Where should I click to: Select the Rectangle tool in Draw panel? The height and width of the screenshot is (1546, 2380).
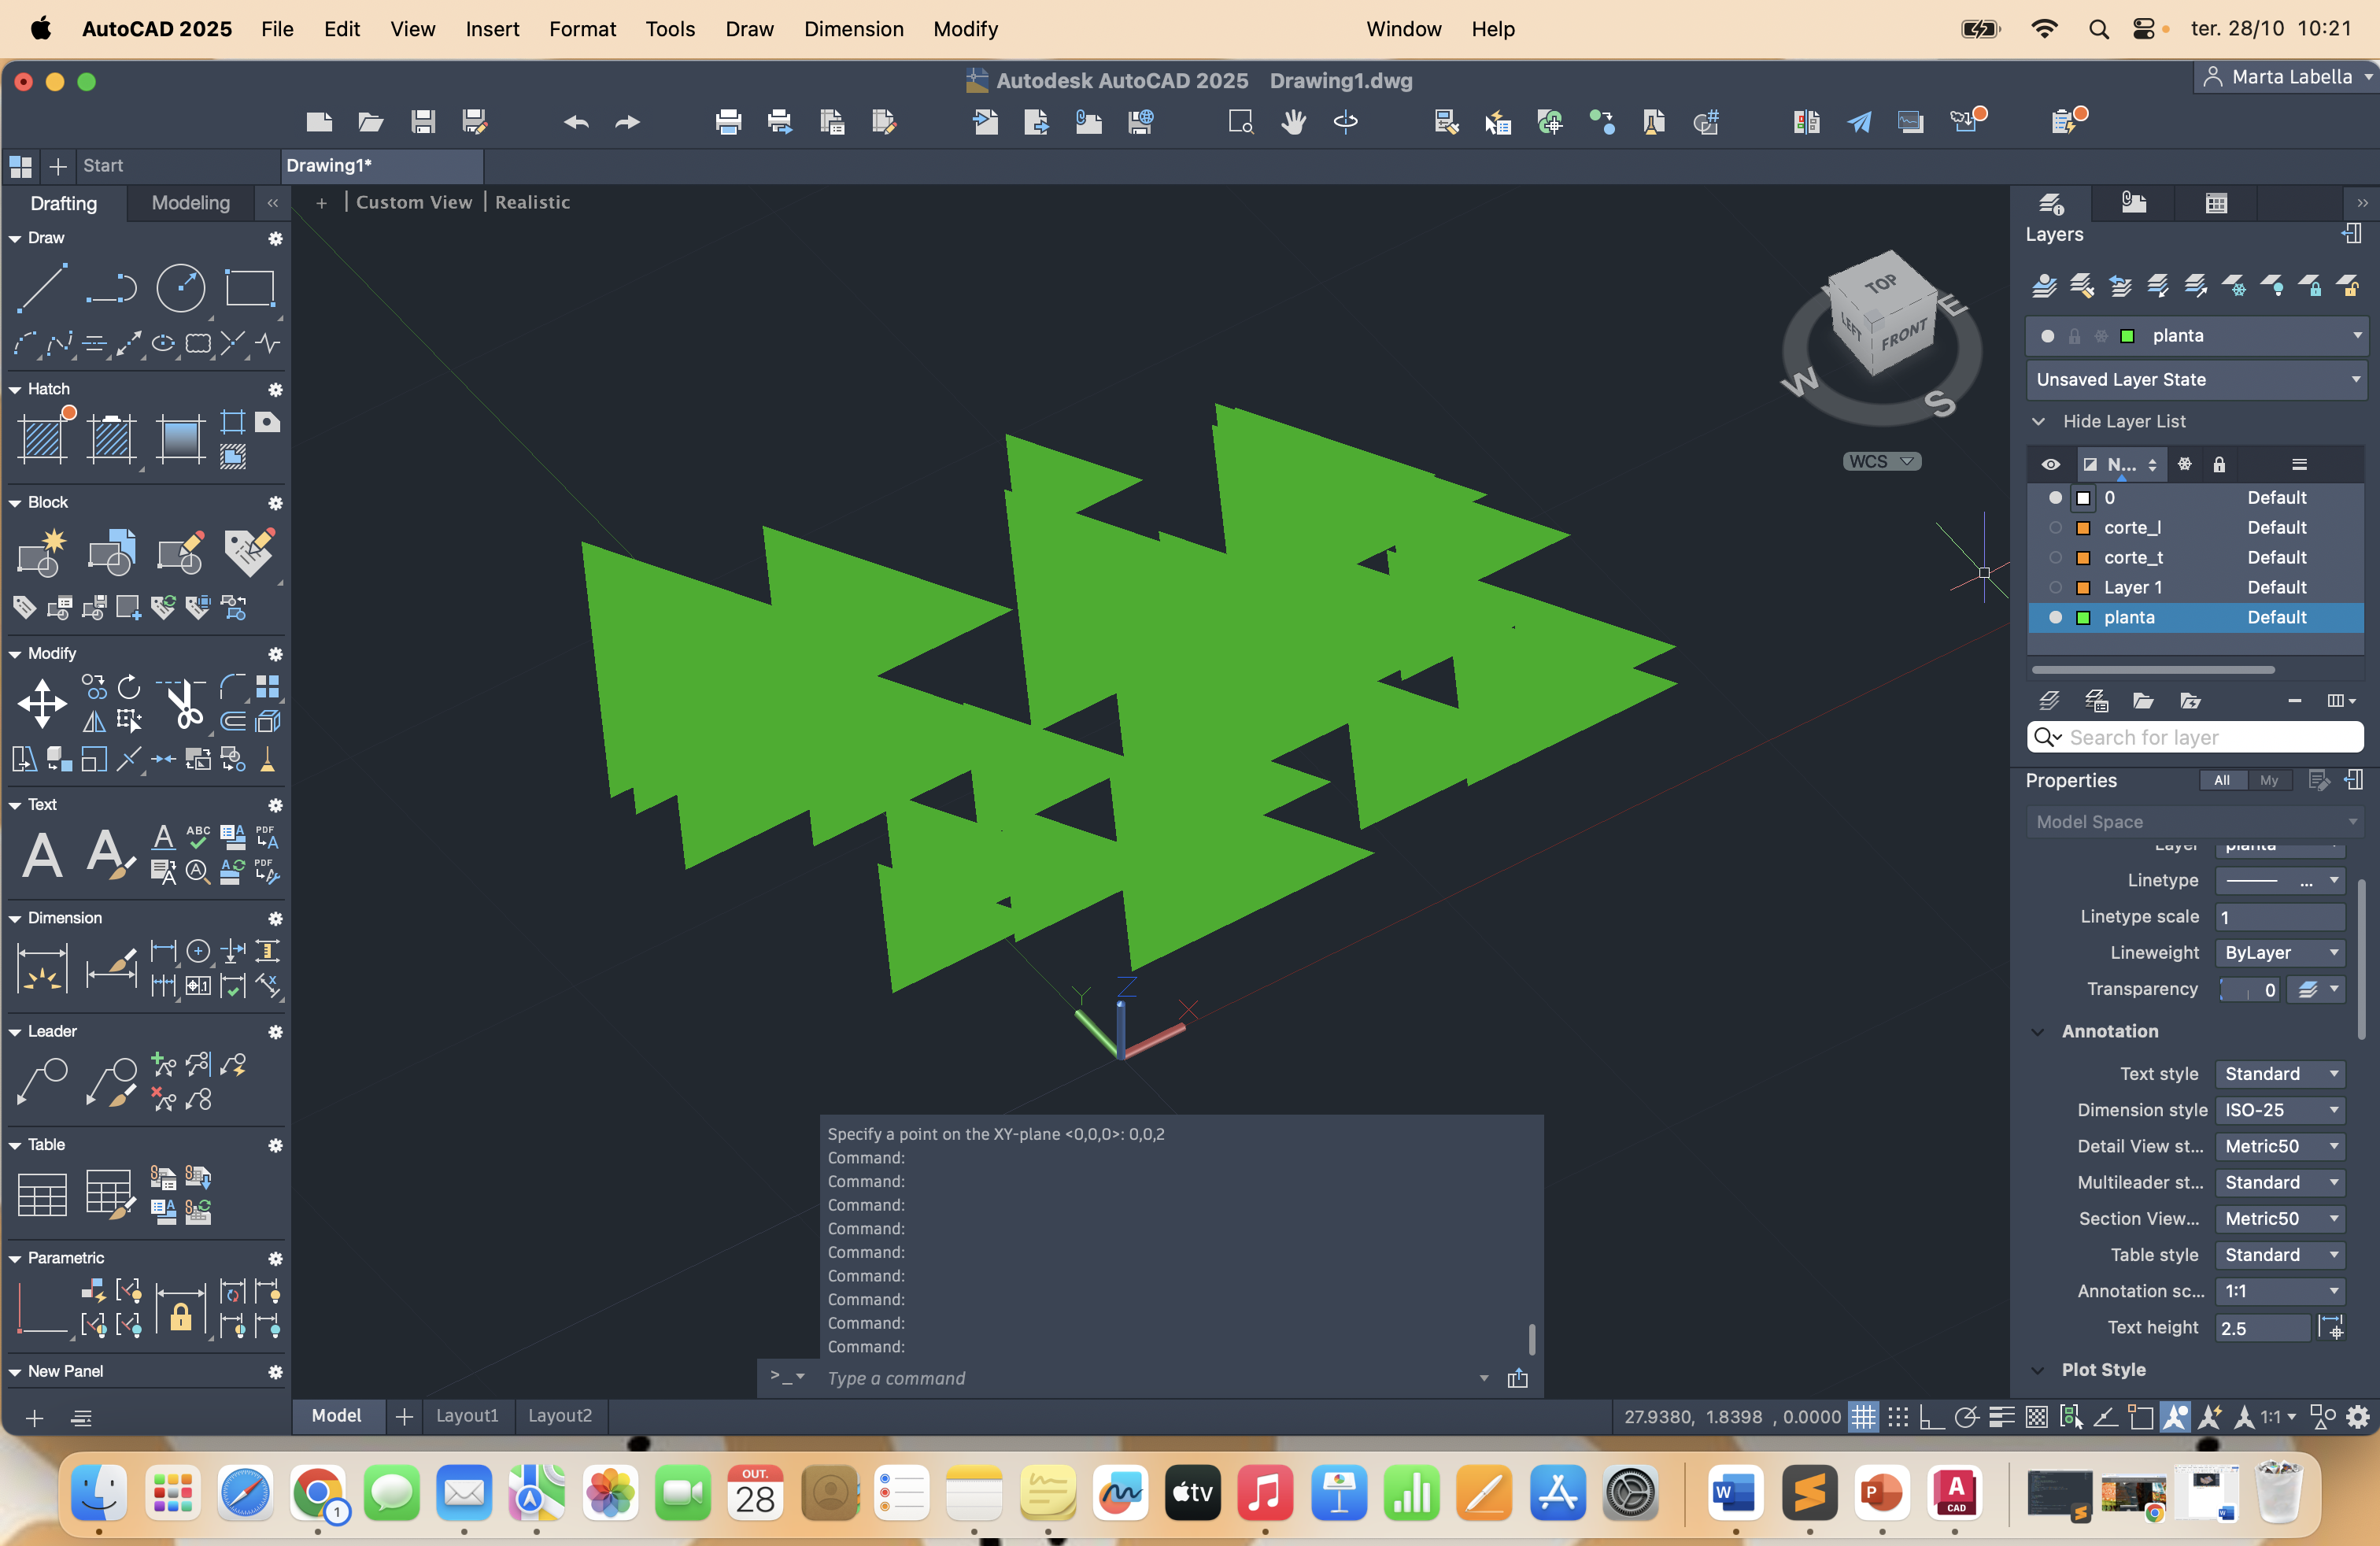[249, 288]
